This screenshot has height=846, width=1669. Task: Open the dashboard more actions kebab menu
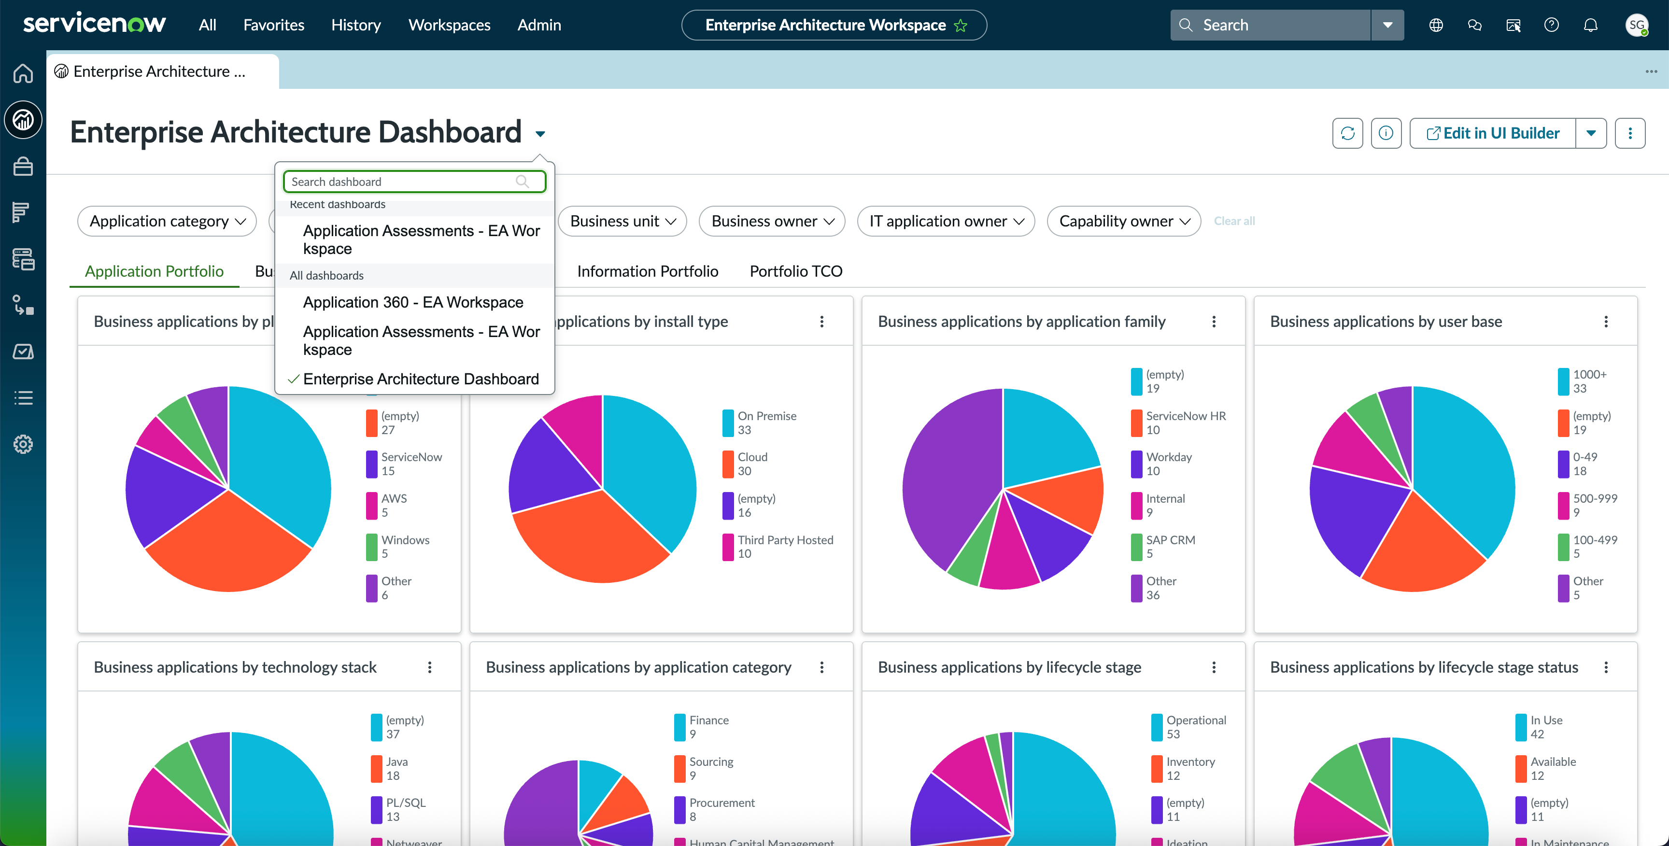[x=1630, y=133]
